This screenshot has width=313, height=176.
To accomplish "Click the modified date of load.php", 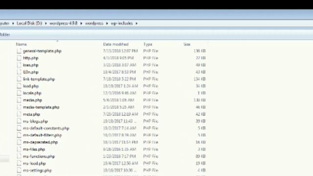I will [120, 86].
